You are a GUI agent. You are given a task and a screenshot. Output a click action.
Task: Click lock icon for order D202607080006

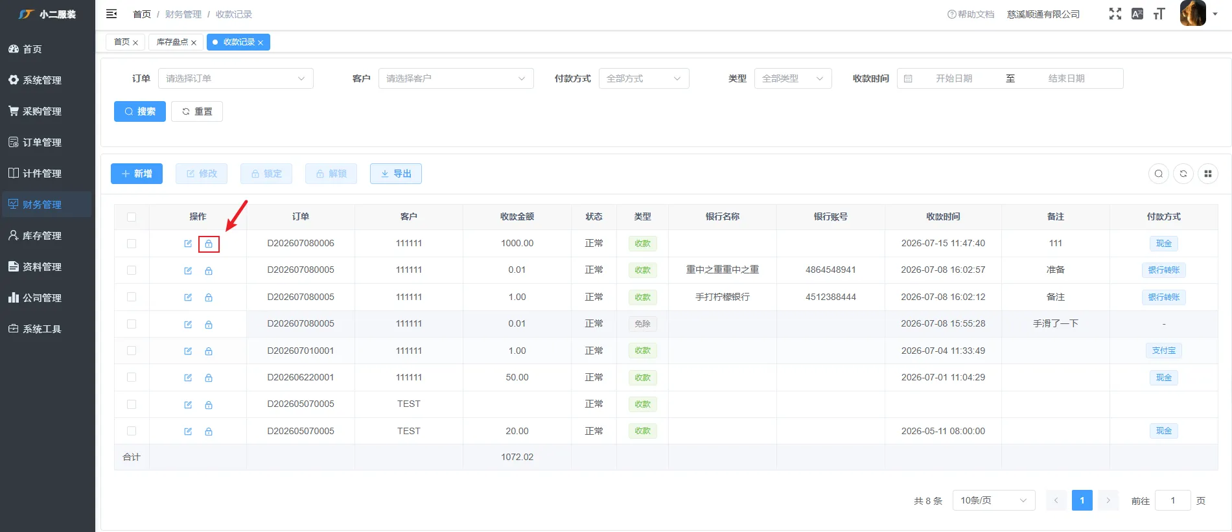tap(209, 244)
